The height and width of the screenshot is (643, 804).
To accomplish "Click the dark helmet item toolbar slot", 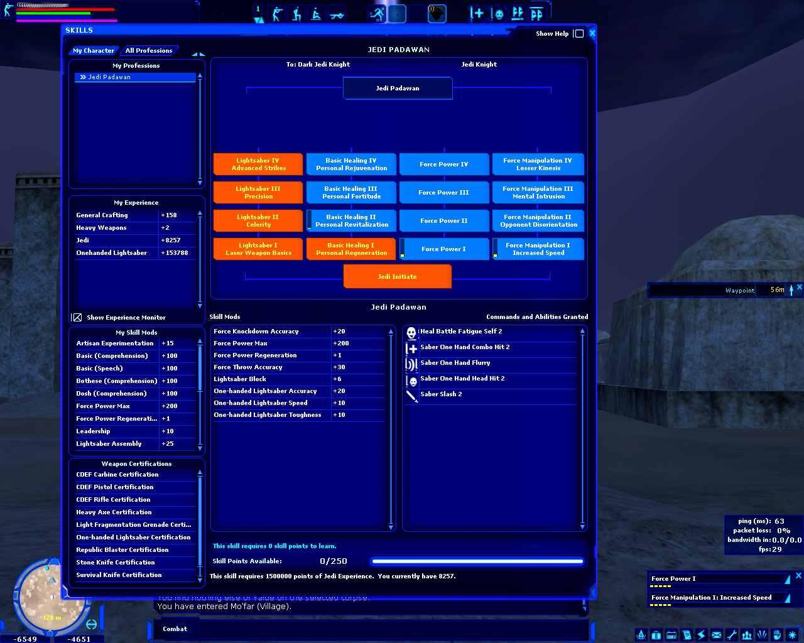I will pyautogui.click(x=437, y=14).
